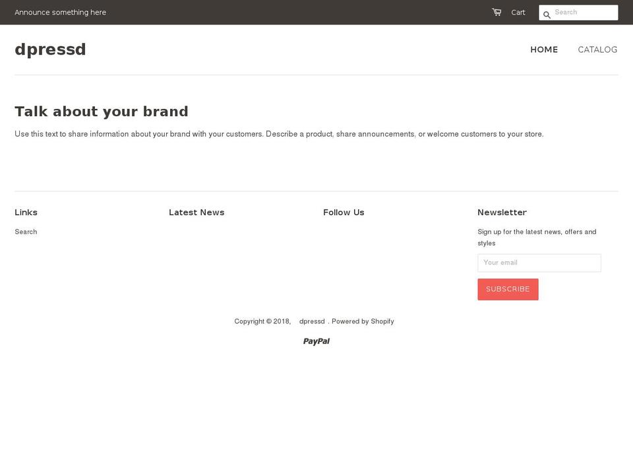
Task: Click the Announce something here text
Action: (x=60, y=13)
